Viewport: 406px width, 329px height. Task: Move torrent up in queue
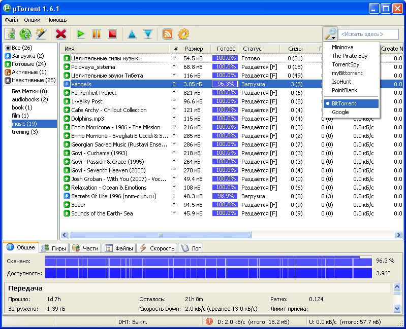click(132, 34)
